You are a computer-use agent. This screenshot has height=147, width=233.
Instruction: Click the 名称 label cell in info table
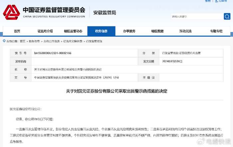[x=21, y=69]
